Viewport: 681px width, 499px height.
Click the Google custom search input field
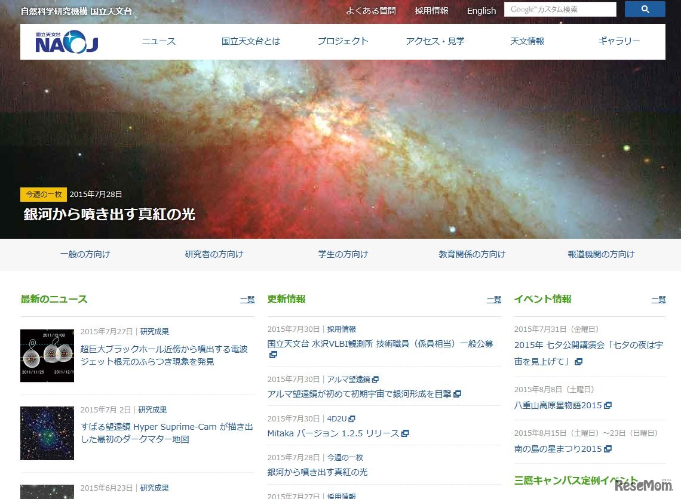562,9
